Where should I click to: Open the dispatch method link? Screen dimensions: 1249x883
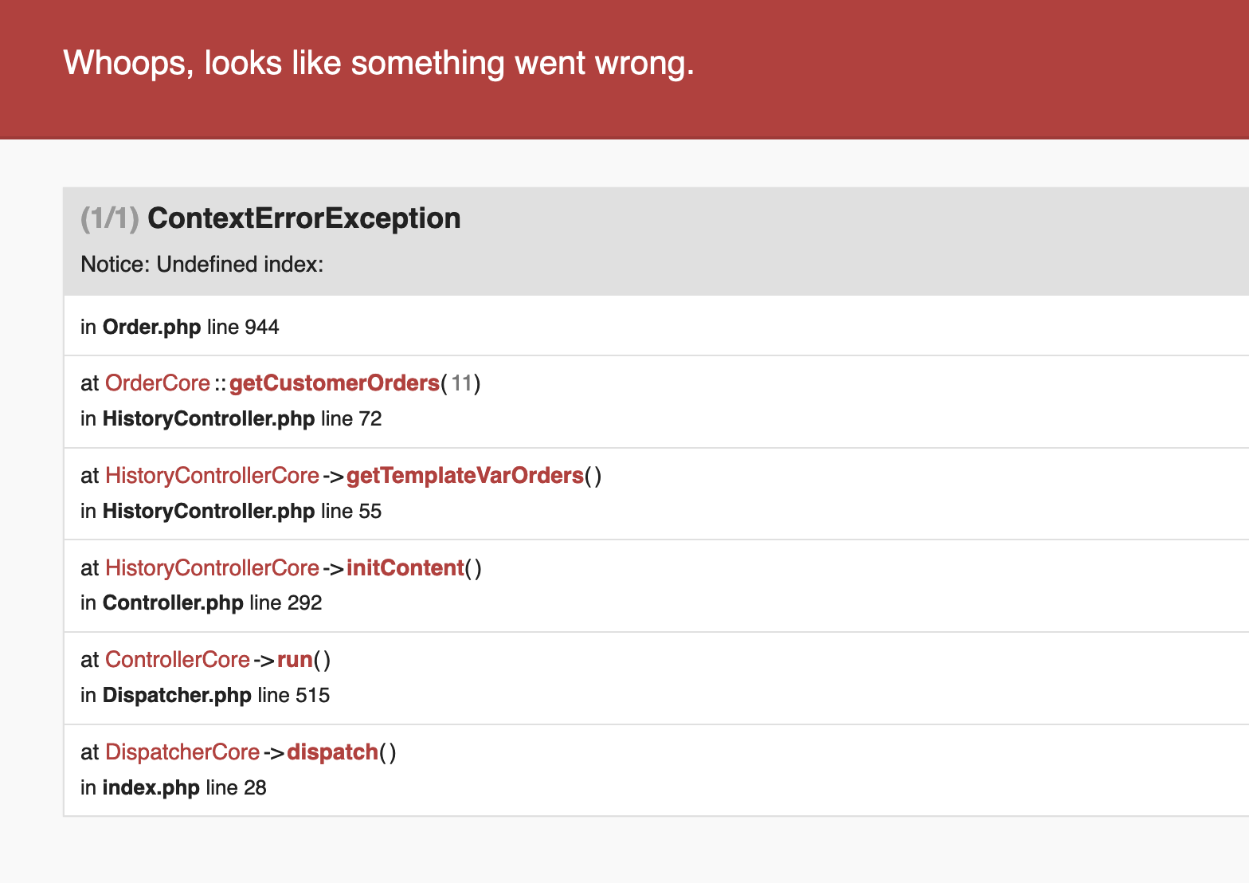point(332,752)
